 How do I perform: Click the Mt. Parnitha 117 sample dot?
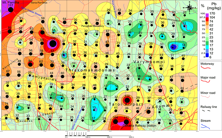[10, 10]
